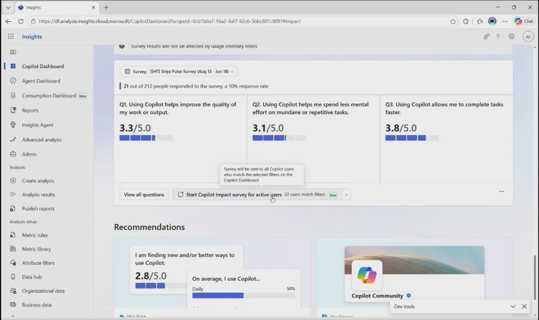Navigate to Advanced analysis
Screen dimensions: 539x320
pos(42,139)
